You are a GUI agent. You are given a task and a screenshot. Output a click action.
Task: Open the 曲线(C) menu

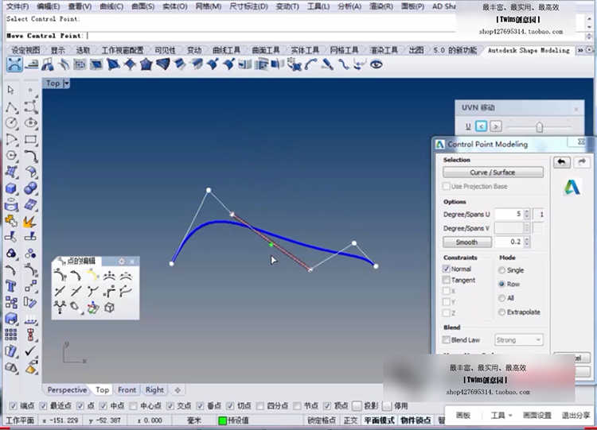tap(111, 6)
